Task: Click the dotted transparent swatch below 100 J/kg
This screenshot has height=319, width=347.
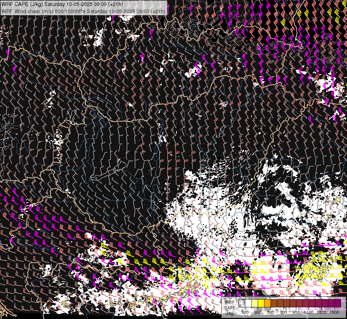Action: tap(242, 303)
